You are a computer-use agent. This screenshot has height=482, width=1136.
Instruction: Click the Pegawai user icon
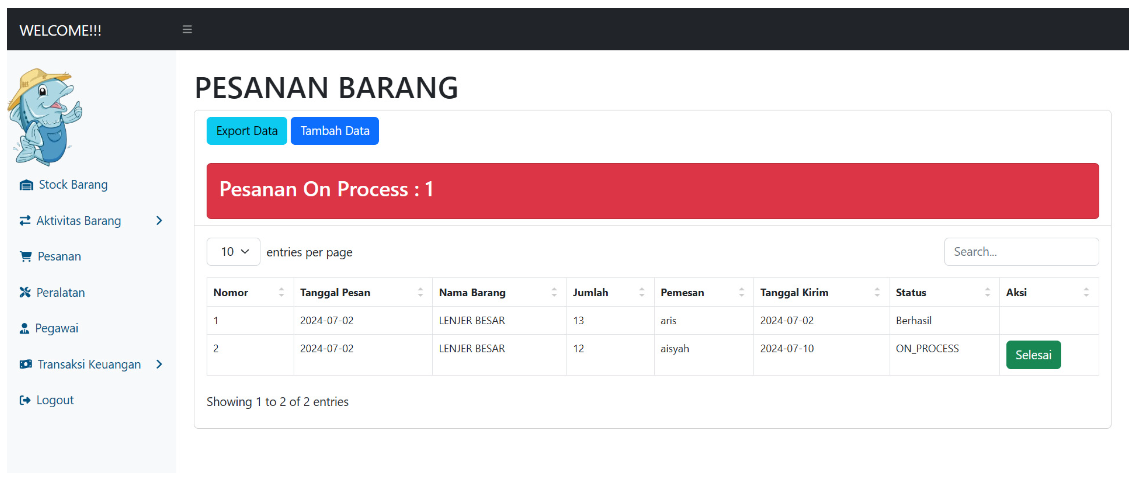[24, 328]
